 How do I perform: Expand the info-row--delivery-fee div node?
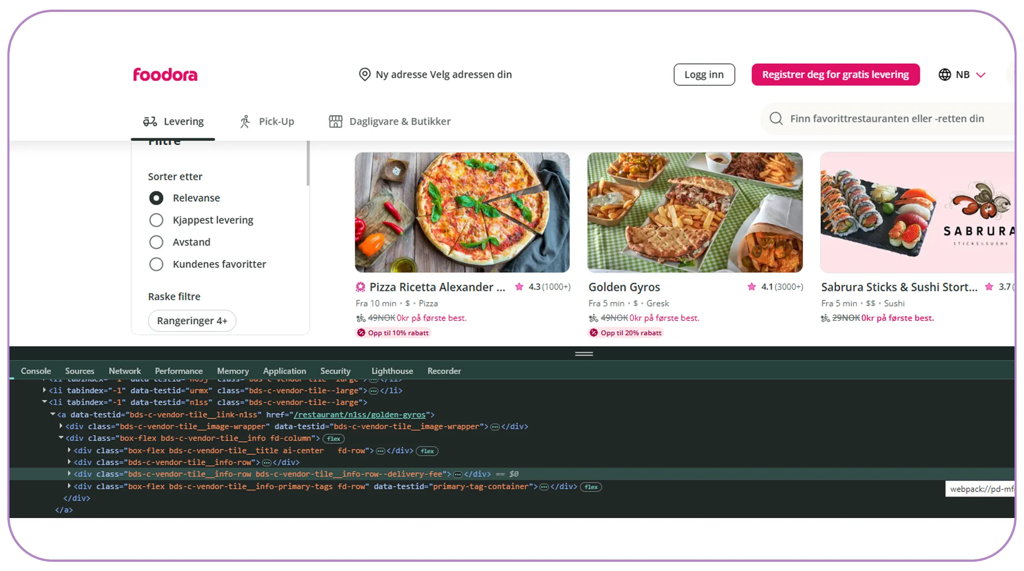[x=69, y=473]
